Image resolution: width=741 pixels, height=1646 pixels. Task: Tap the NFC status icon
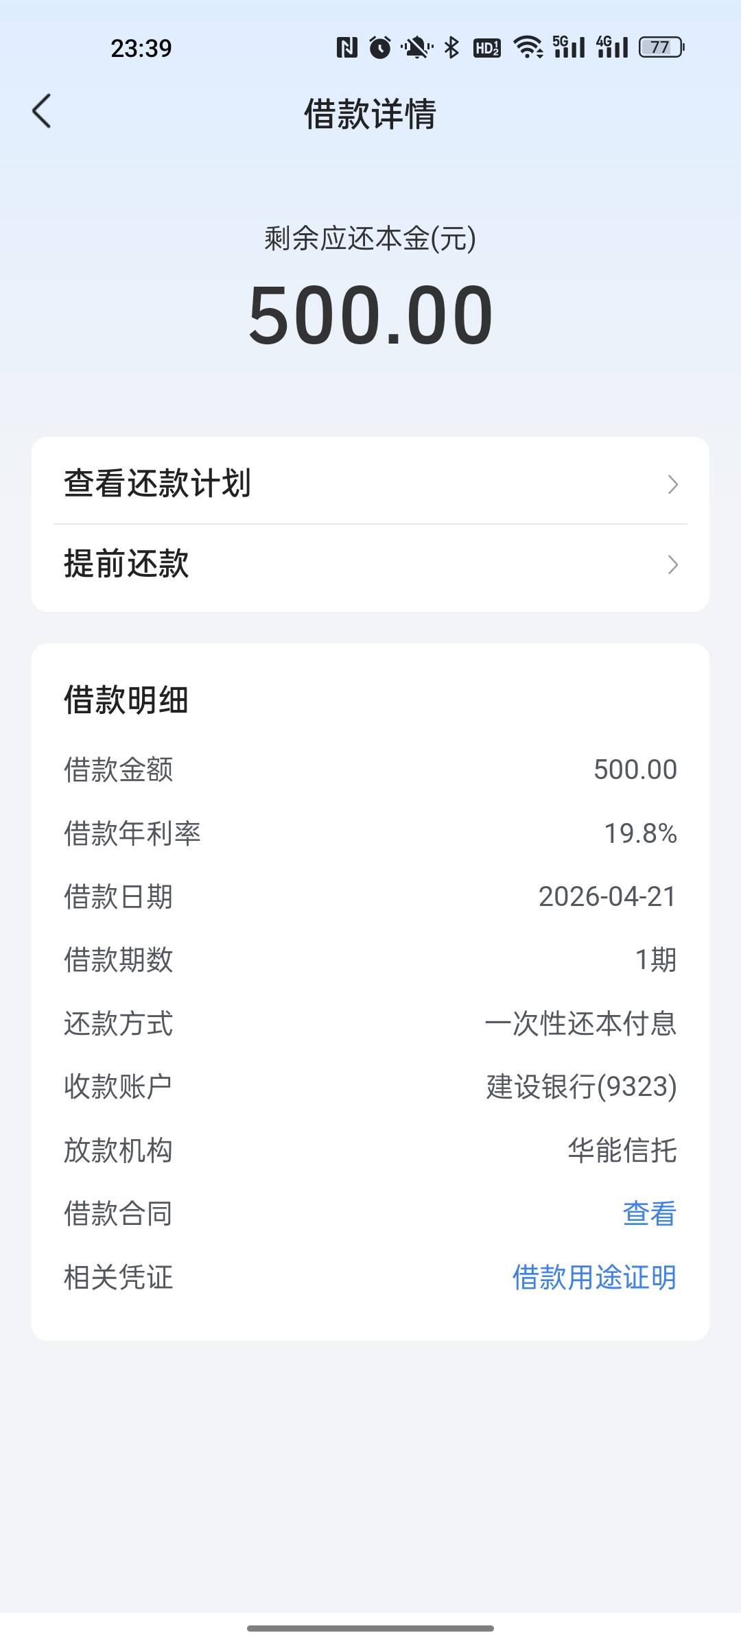(347, 47)
